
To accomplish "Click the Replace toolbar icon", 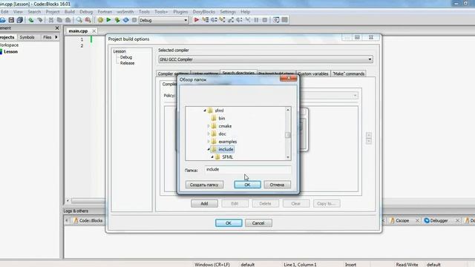I will 88,20.
